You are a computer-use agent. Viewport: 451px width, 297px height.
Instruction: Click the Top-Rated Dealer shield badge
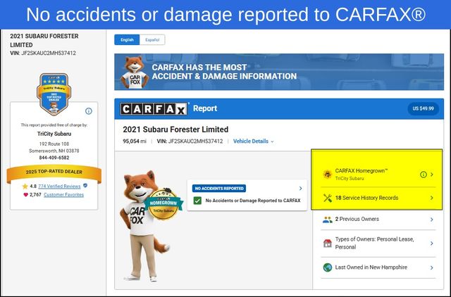click(x=54, y=94)
